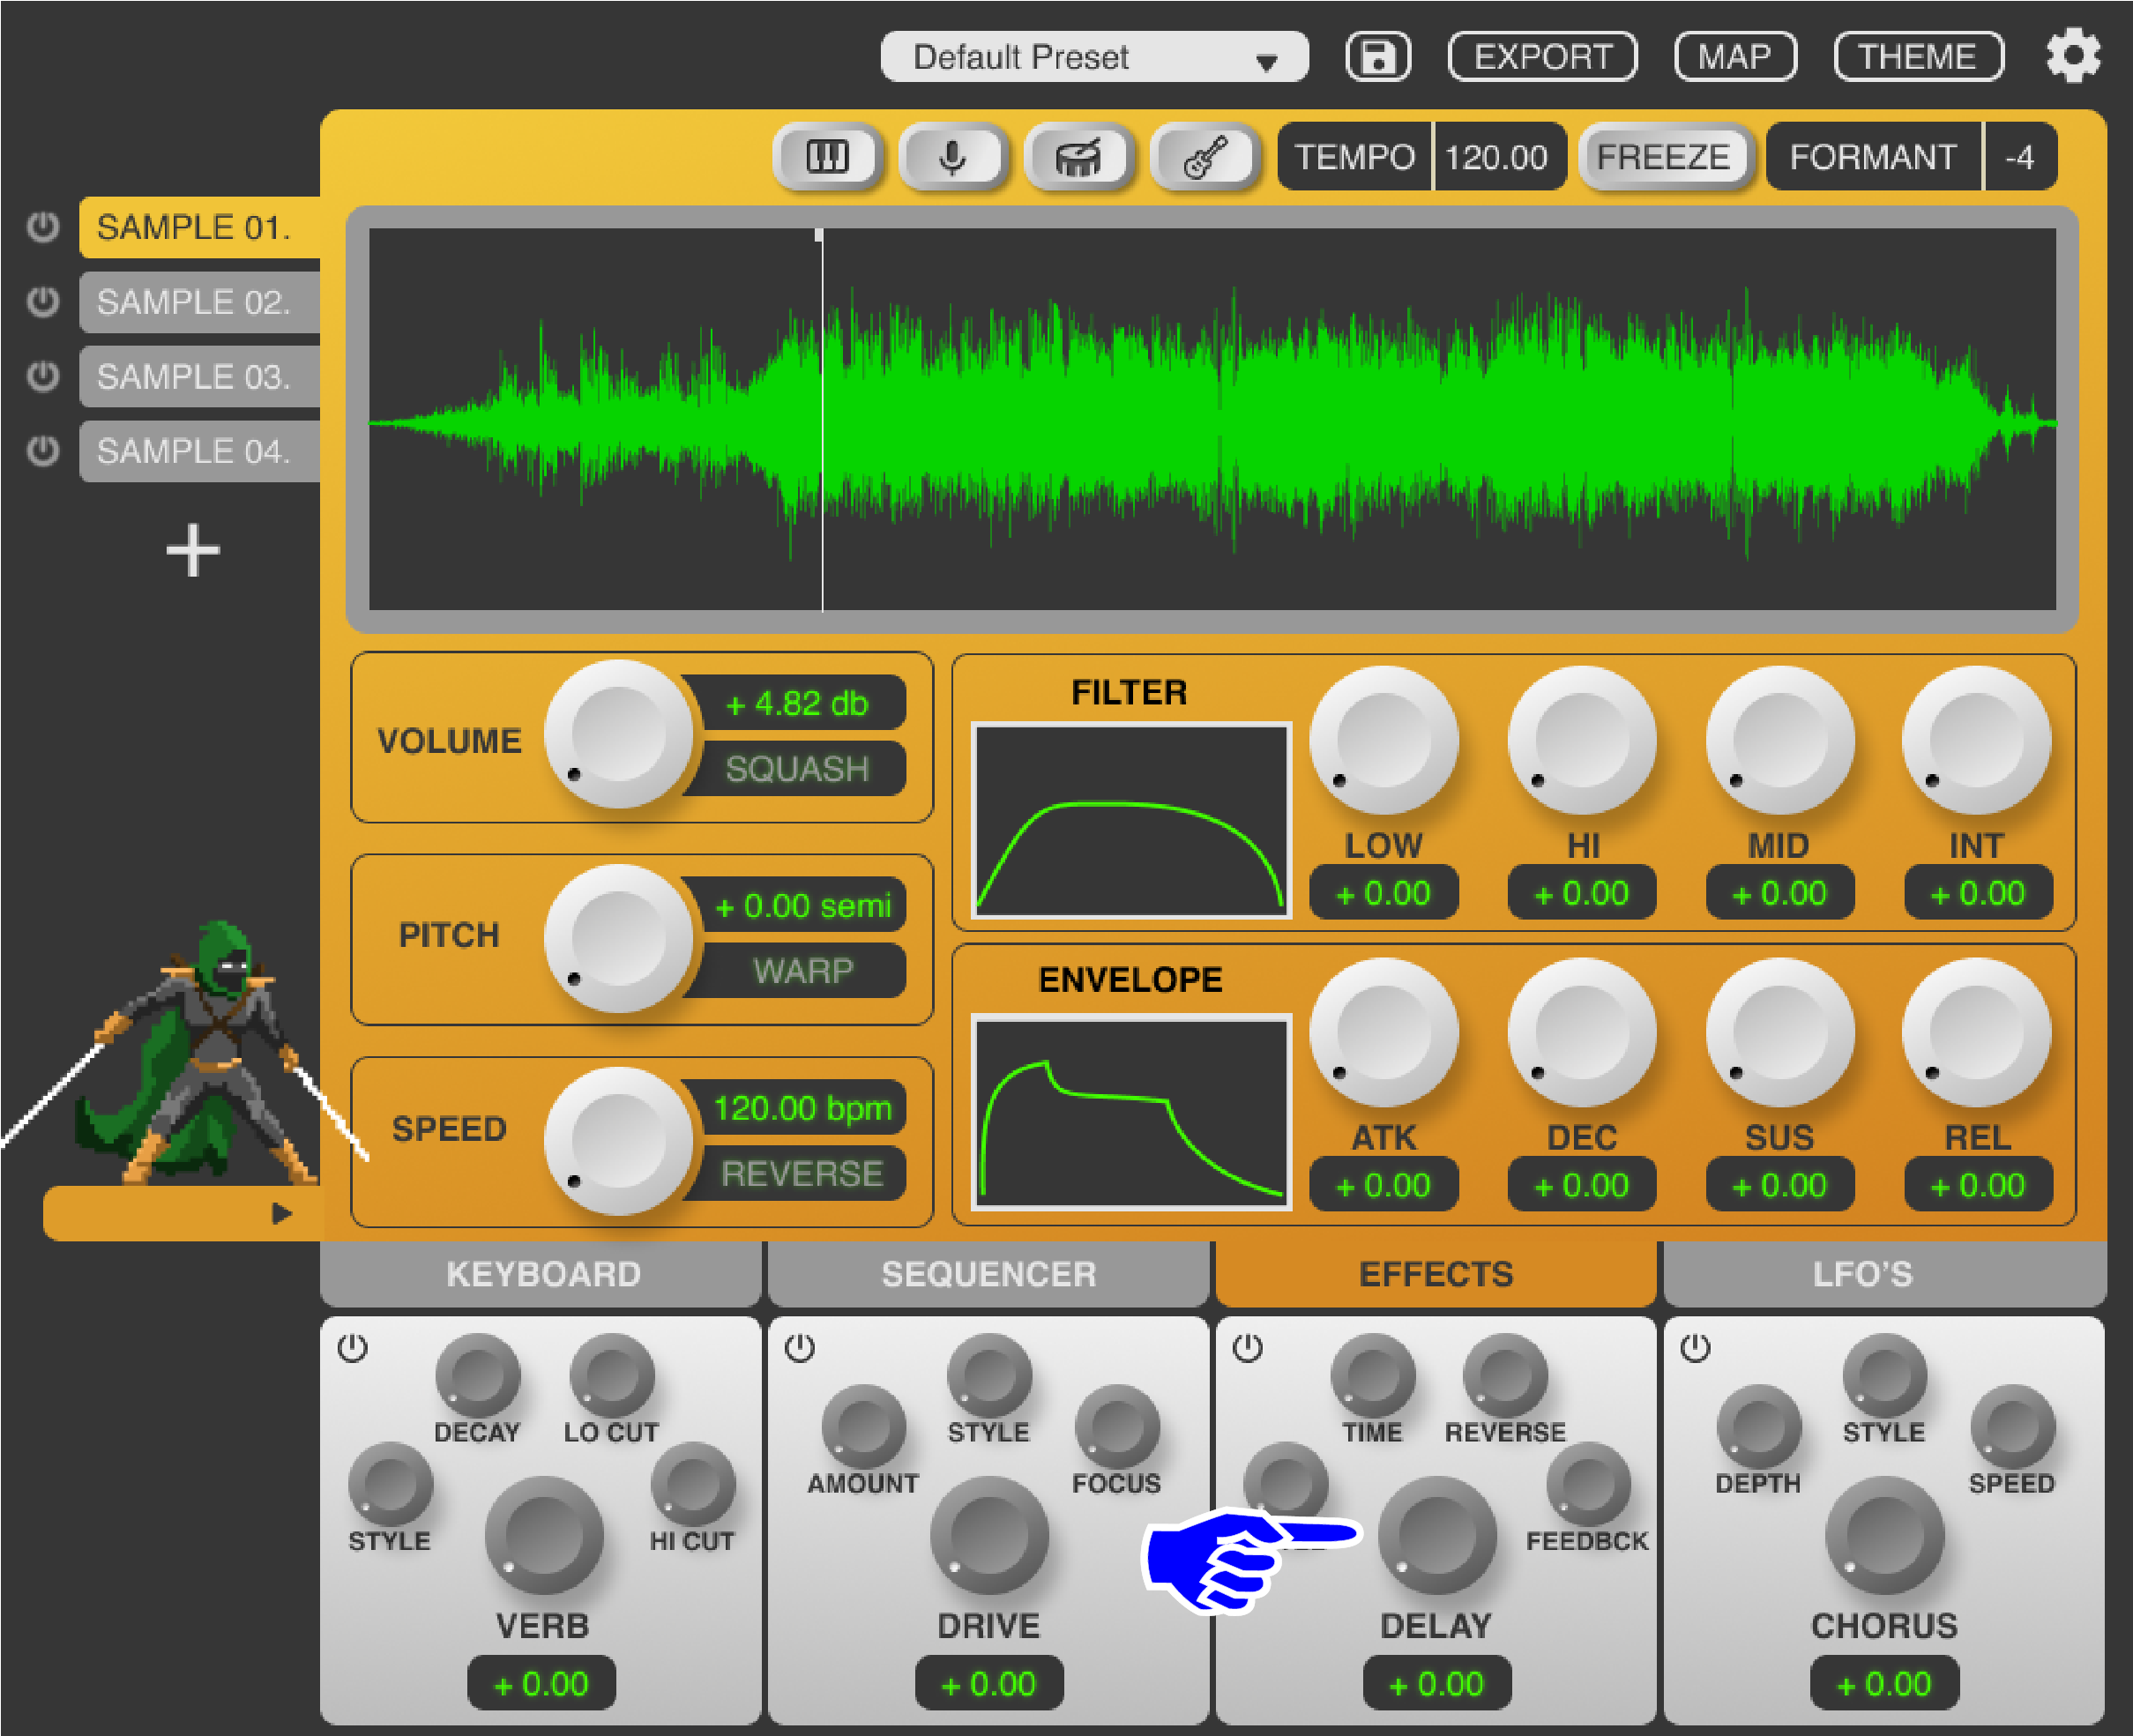Click the TEMPO value 120.00 field
This screenshot has width=2133, height=1736.
pyautogui.click(x=1498, y=157)
